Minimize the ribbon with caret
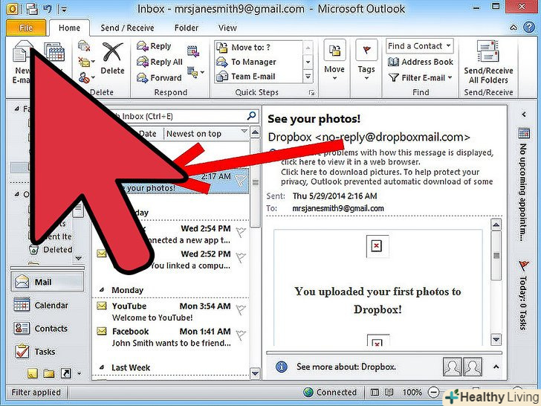This screenshot has width=541, height=406. [x=514, y=28]
